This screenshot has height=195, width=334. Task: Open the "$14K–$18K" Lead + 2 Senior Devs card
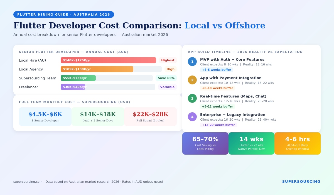tap(98, 116)
